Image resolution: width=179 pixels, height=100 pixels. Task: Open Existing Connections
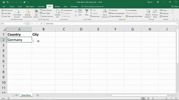[x=27, y=14]
